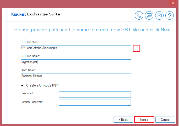Cancel the PST creation wizard
Image resolution: width=179 pixels, height=126 pixels.
(165, 120)
